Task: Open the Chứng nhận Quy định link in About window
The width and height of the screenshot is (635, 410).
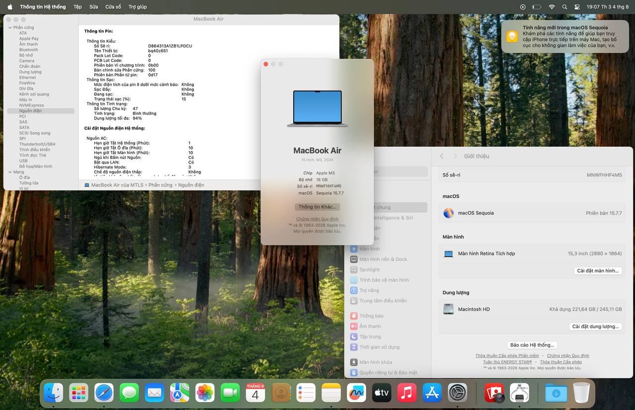Action: tap(317, 219)
